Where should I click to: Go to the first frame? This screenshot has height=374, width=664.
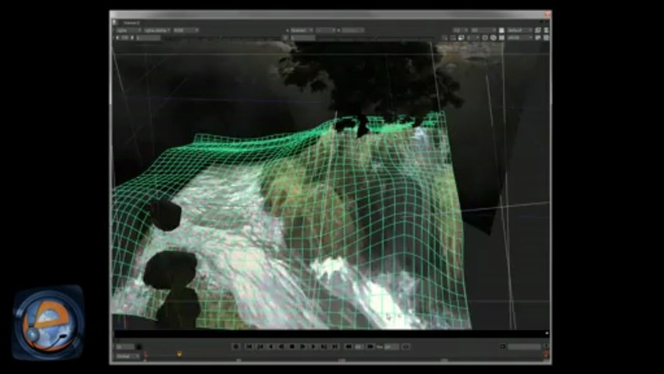point(249,346)
